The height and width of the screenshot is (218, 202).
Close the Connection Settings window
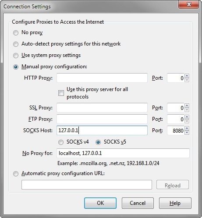coord(189,4)
